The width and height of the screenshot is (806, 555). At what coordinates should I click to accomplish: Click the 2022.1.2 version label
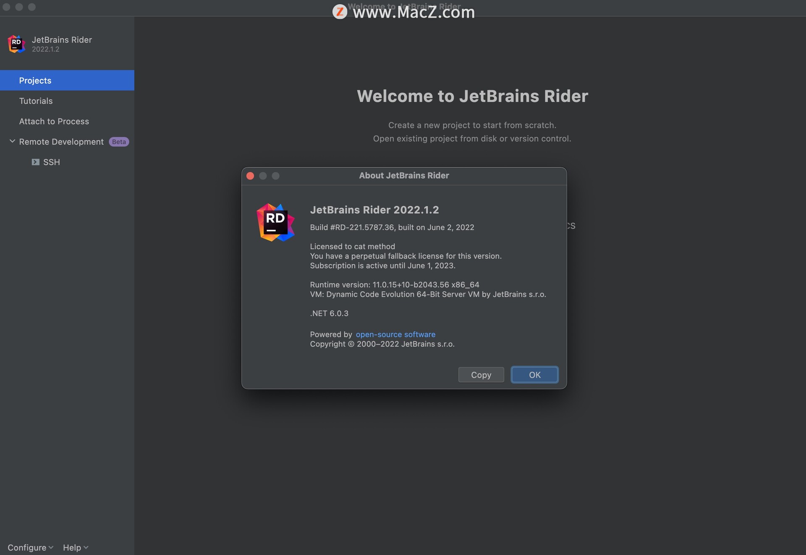point(45,49)
